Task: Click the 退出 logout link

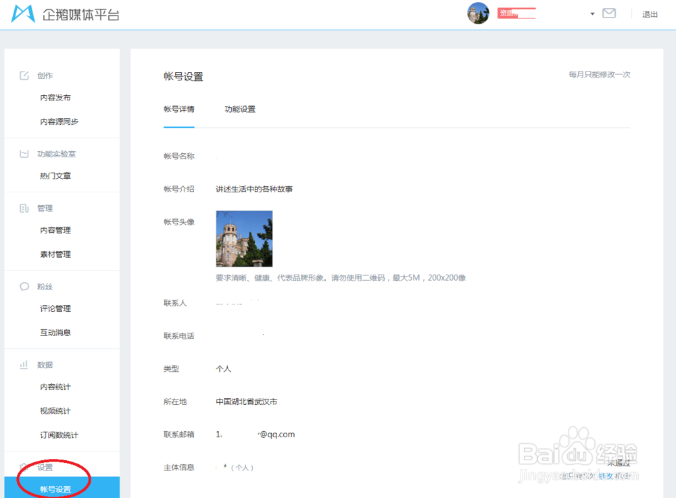Action: (x=649, y=13)
